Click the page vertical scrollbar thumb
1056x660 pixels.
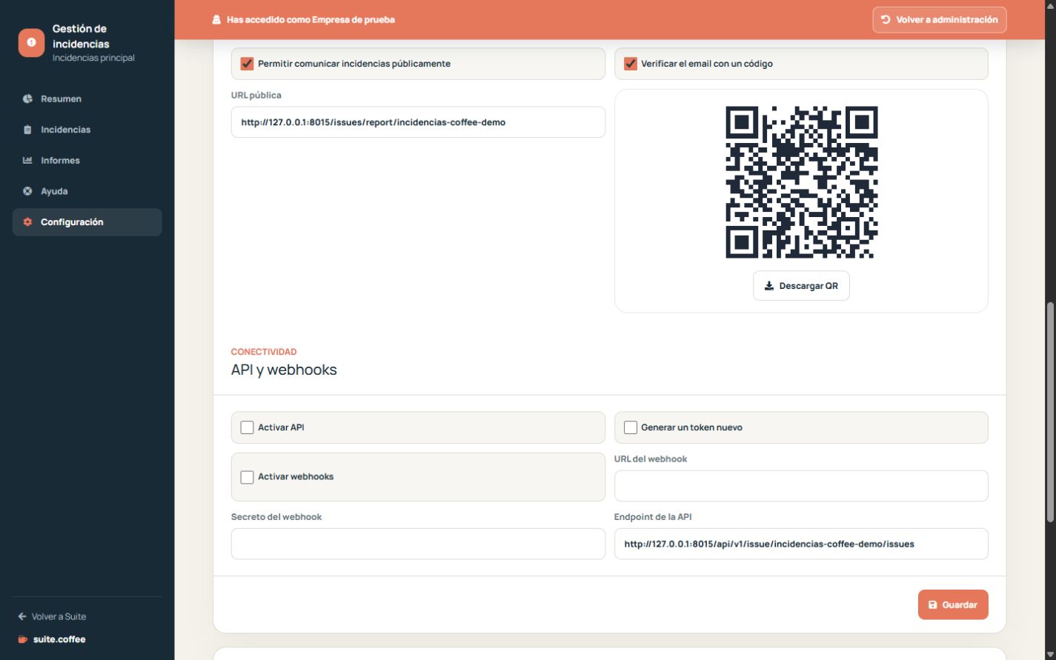tap(1050, 411)
